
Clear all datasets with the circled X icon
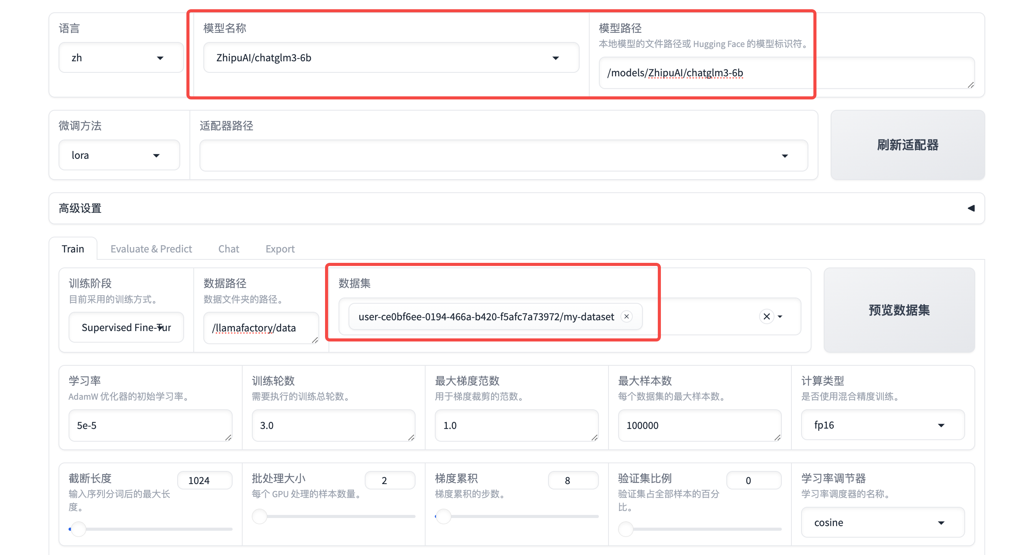(766, 316)
